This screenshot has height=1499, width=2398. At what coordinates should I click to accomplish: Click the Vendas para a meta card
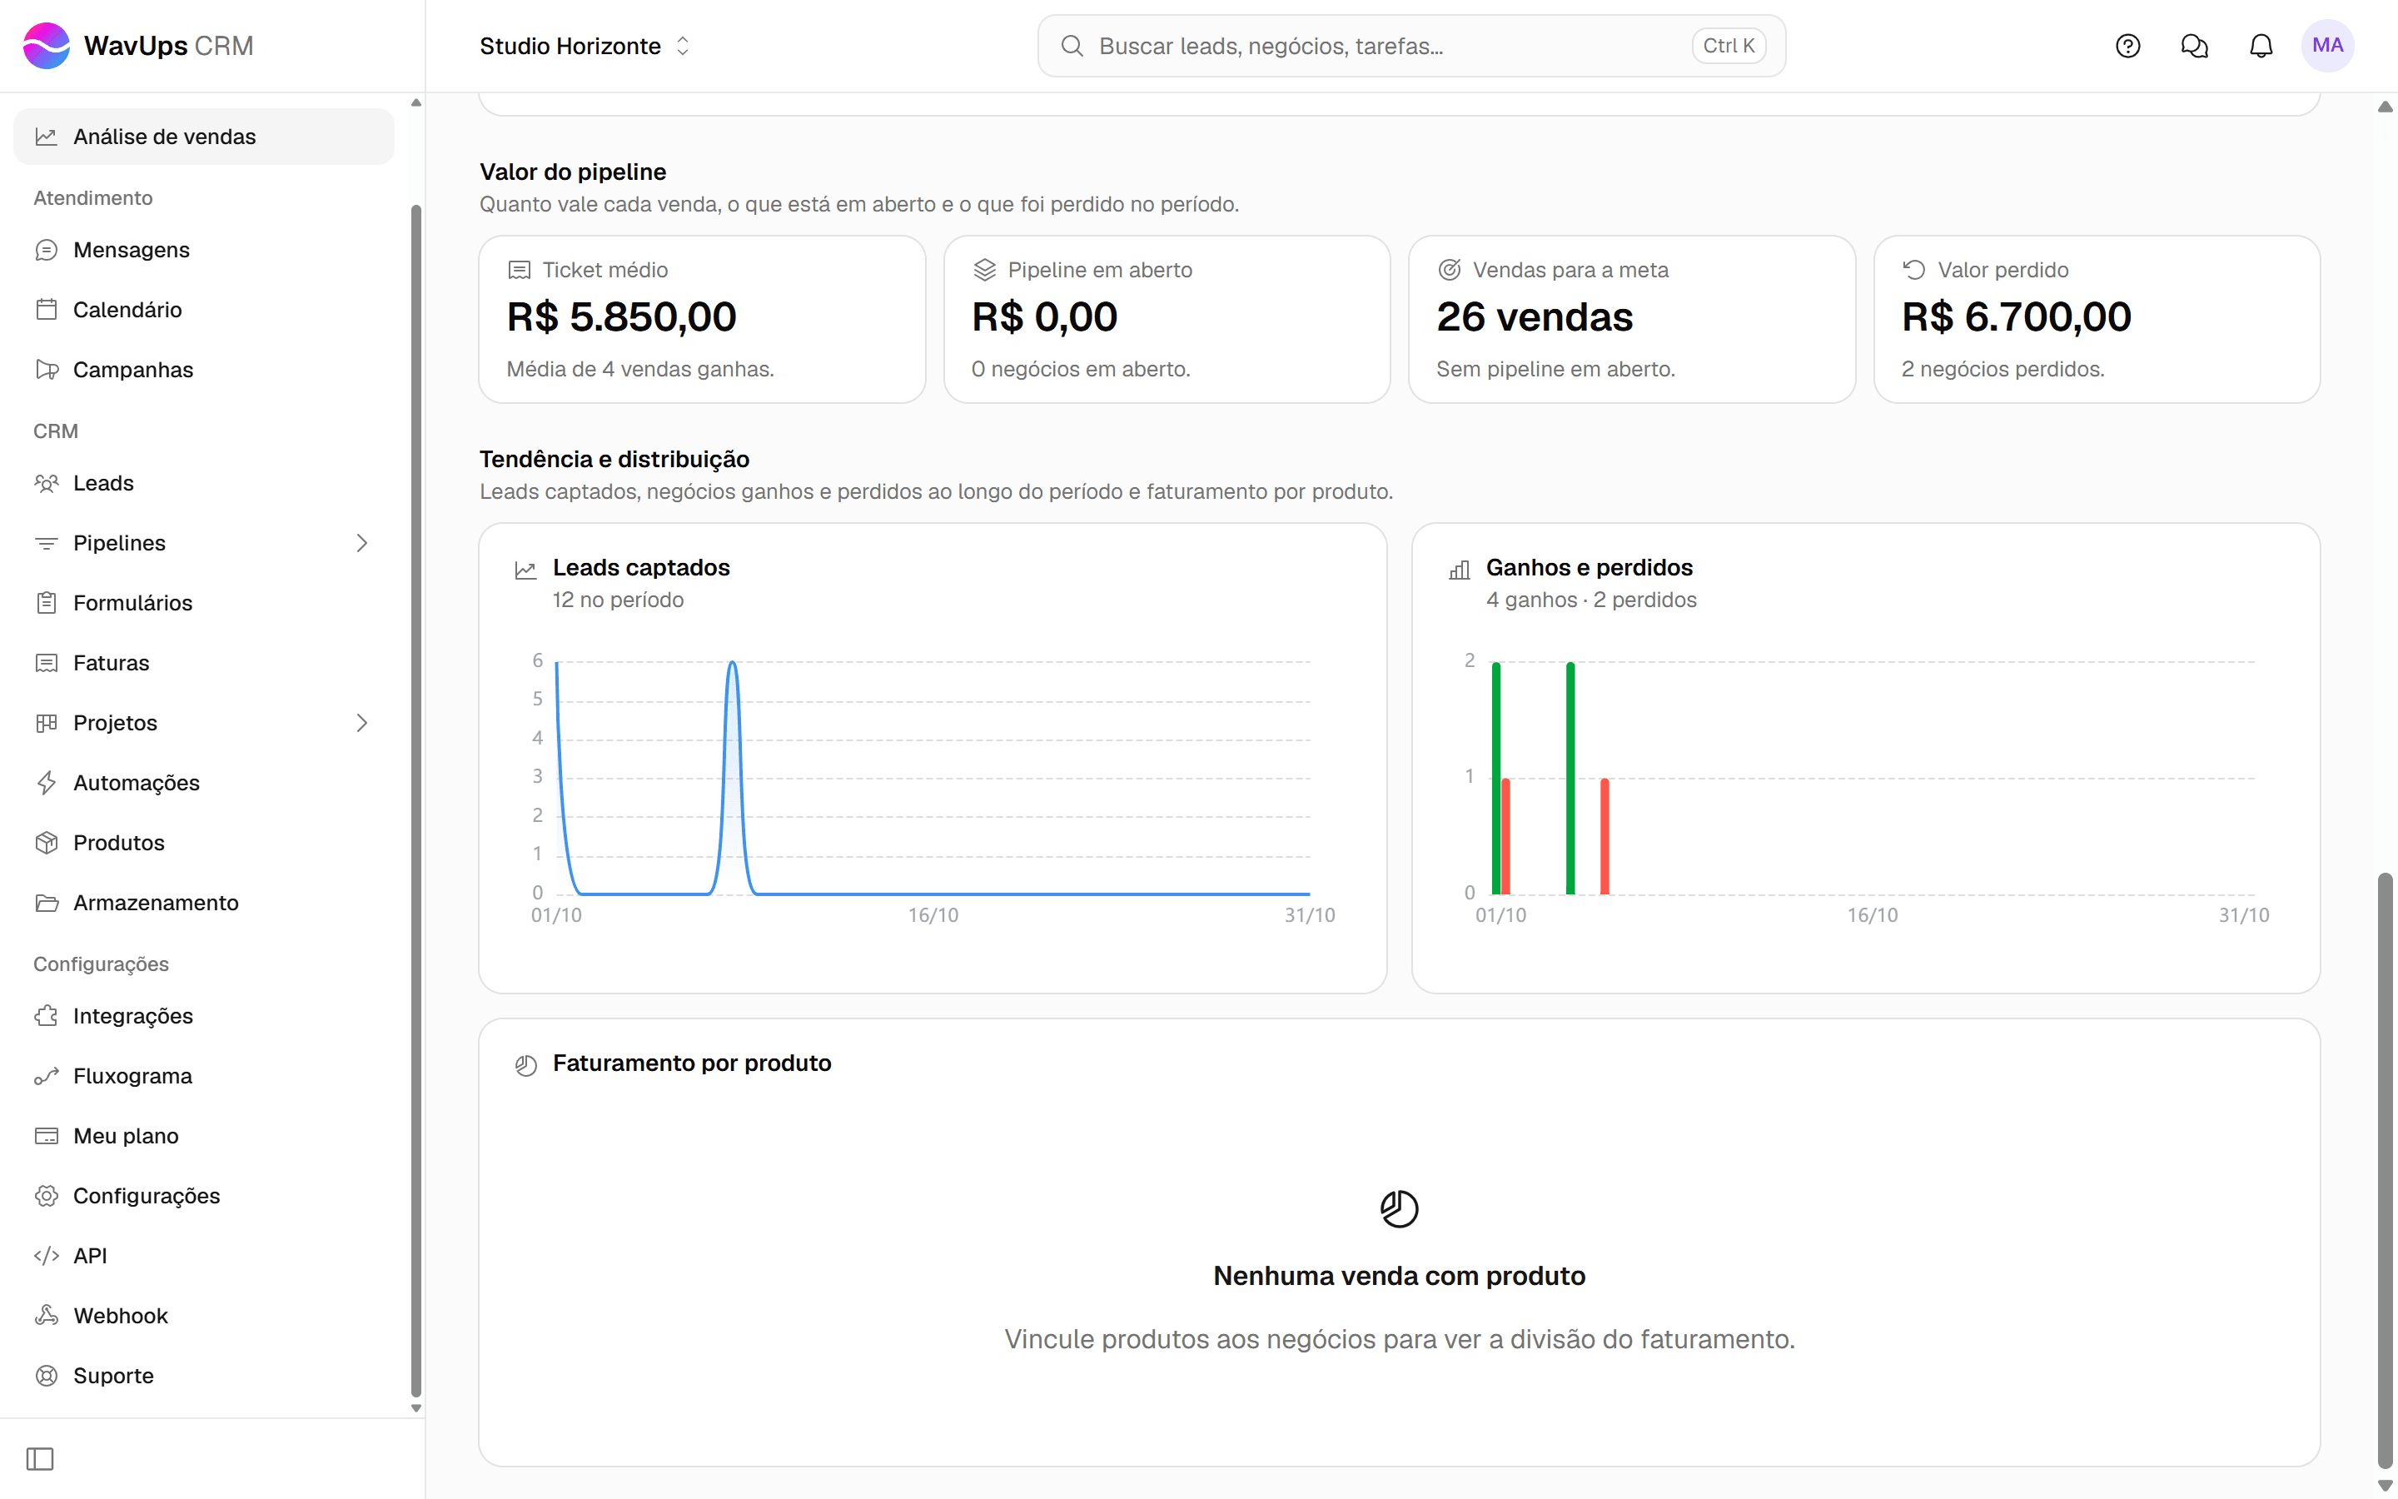pos(1631,319)
